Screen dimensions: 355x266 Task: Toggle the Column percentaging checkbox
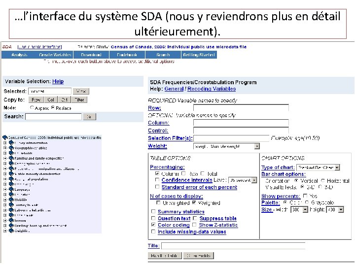pos(157,173)
